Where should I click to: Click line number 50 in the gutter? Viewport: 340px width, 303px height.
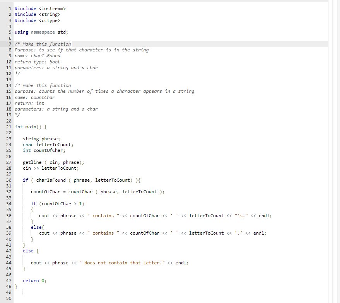[x=9, y=298]
